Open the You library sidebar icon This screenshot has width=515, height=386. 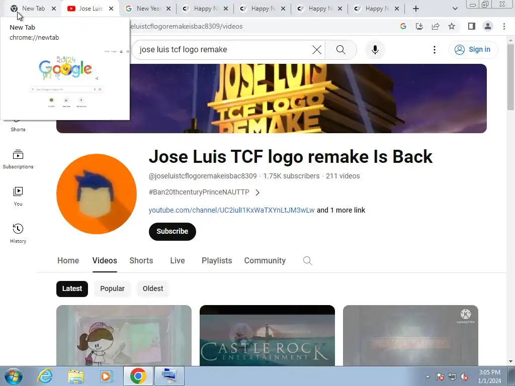18,197
